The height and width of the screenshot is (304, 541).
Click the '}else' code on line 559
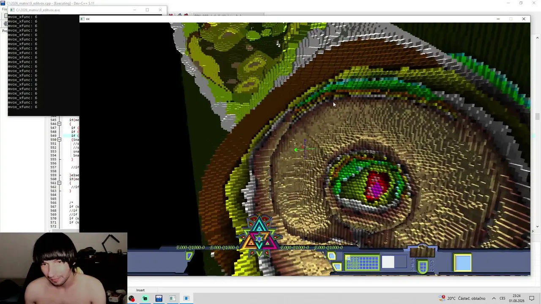[74, 175]
